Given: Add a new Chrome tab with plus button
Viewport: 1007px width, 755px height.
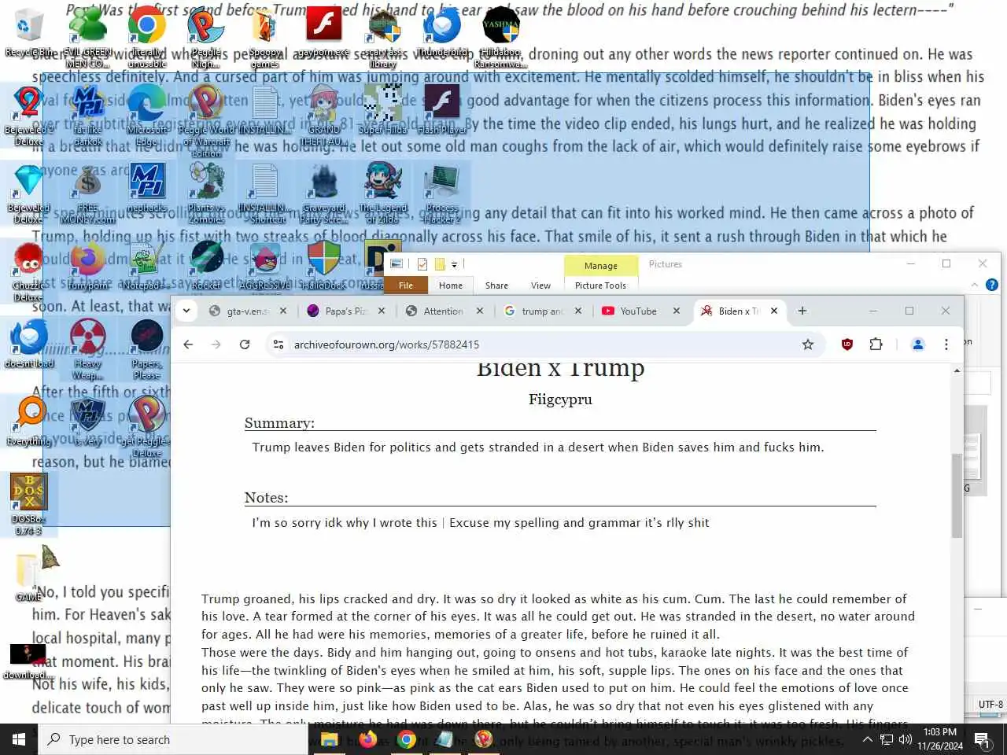Looking at the screenshot, I should (802, 311).
